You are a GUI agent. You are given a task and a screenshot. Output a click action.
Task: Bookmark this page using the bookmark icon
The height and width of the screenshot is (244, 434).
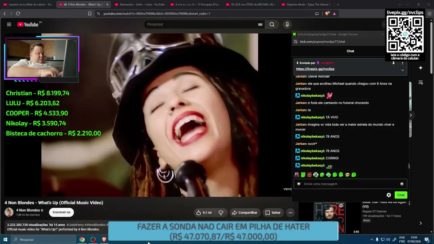[x=90, y=14]
